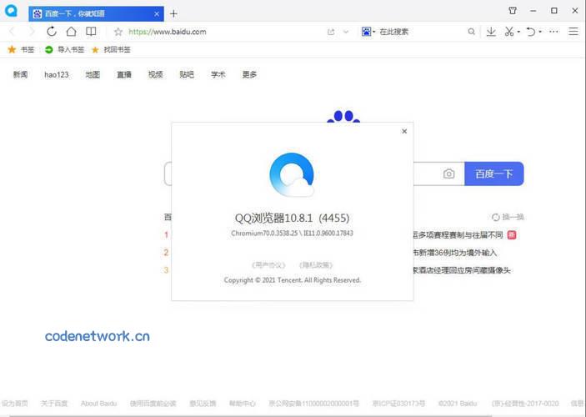Screen dimensions: 586x417
Task: Click footer 帮助中心 link
Action: [x=243, y=404]
